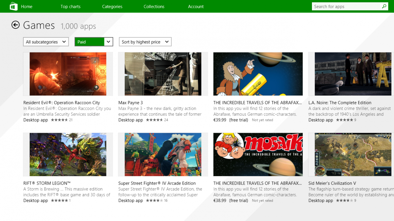Open the €39.99 Abrafaxe app thumbnail
This screenshot has width=394, height=221.
258,74
